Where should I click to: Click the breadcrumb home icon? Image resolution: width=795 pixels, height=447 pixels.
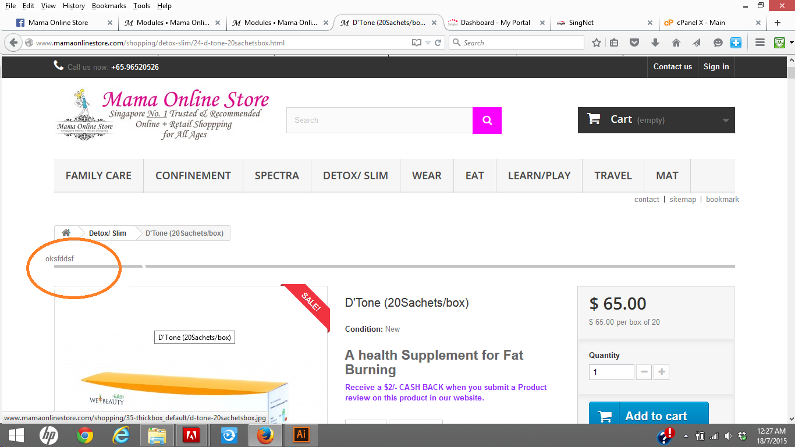[66, 233]
